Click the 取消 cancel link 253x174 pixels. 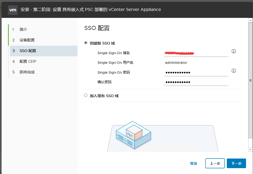194,164
